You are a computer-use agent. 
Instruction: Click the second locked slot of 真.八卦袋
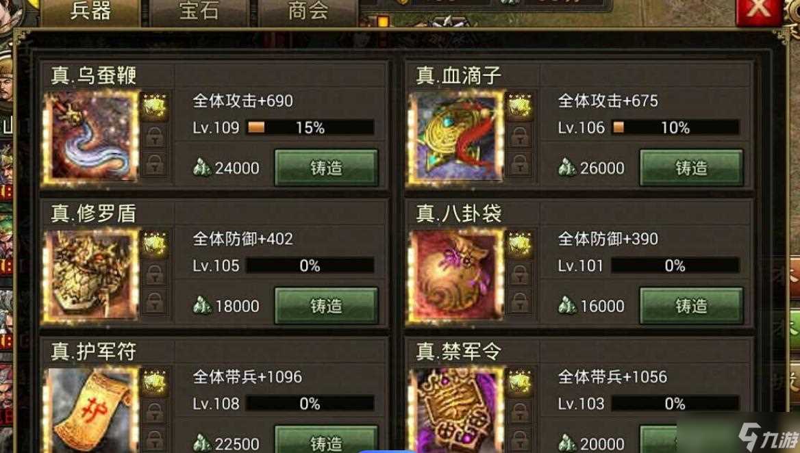coord(519,302)
